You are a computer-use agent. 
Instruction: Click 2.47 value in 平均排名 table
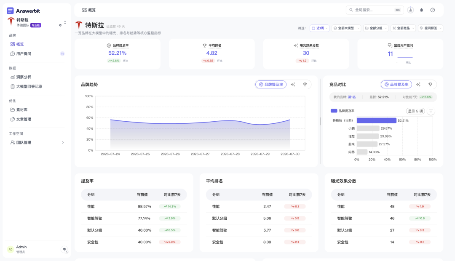267,206
